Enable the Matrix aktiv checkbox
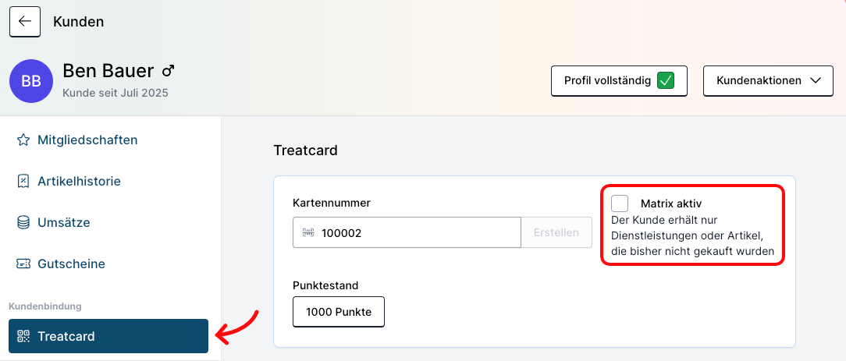846x361 pixels. [620, 204]
